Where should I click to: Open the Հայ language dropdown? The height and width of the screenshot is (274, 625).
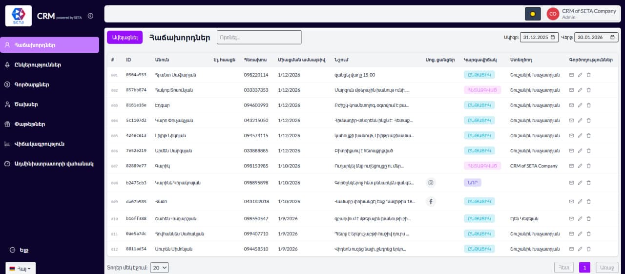20,269
